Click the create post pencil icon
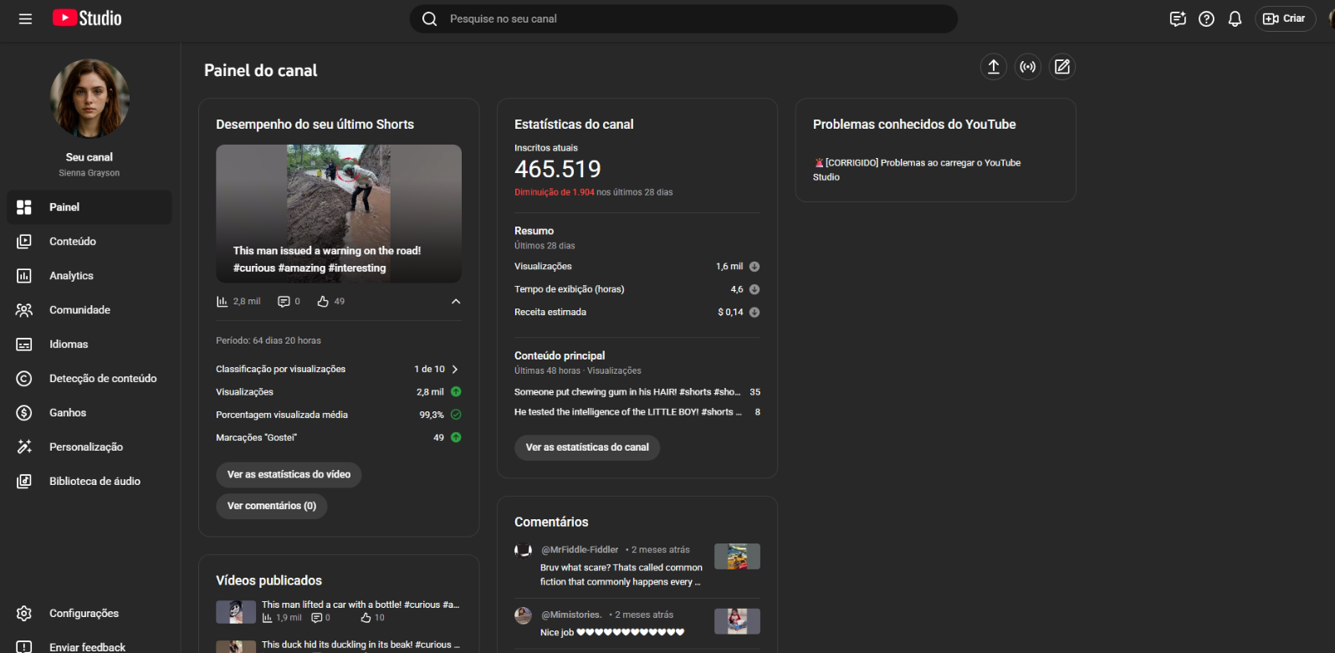The image size is (1335, 653). (1061, 67)
